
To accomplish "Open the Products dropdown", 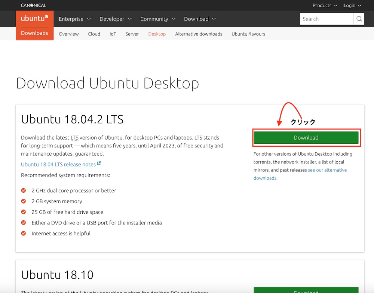I will coord(325,6).
